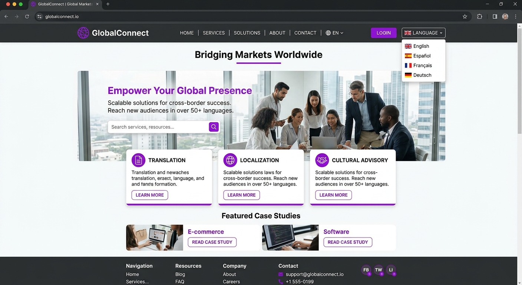
Task: Open the TW social icon in footer
Action: click(379, 270)
